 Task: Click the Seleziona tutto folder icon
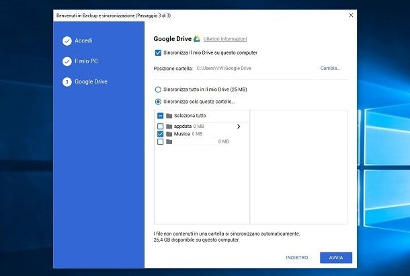169,116
